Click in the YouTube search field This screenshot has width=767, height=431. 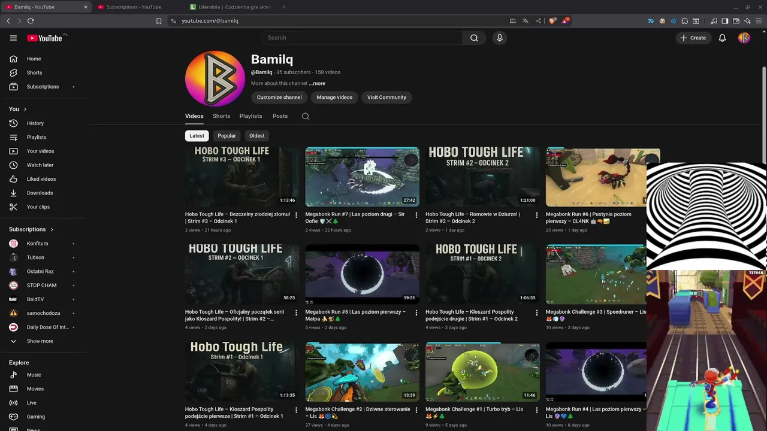(x=362, y=38)
